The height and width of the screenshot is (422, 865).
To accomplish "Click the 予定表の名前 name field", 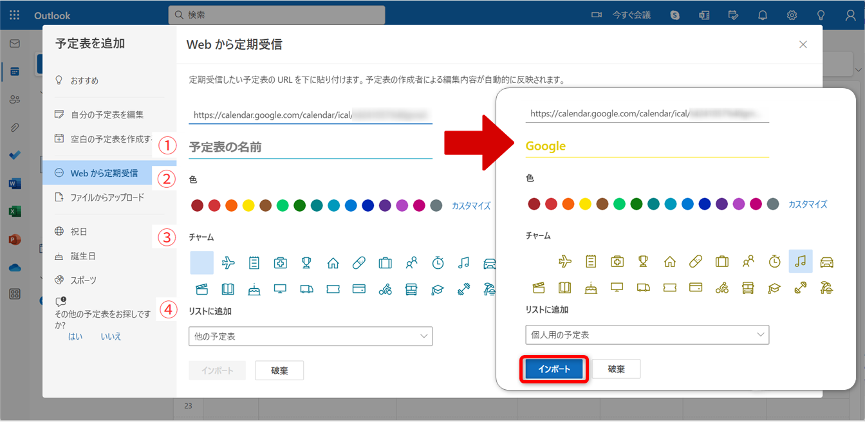I will click(310, 147).
